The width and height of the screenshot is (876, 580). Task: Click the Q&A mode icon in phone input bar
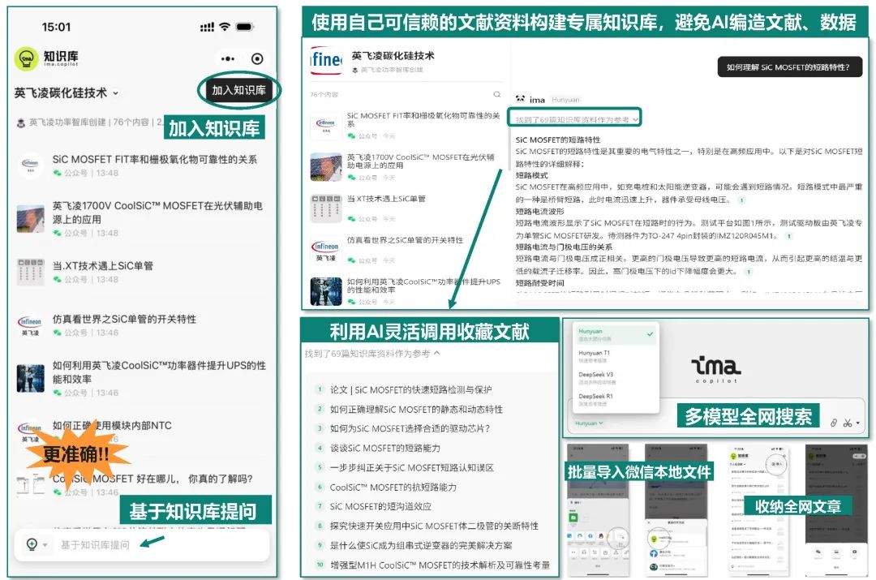(32, 544)
